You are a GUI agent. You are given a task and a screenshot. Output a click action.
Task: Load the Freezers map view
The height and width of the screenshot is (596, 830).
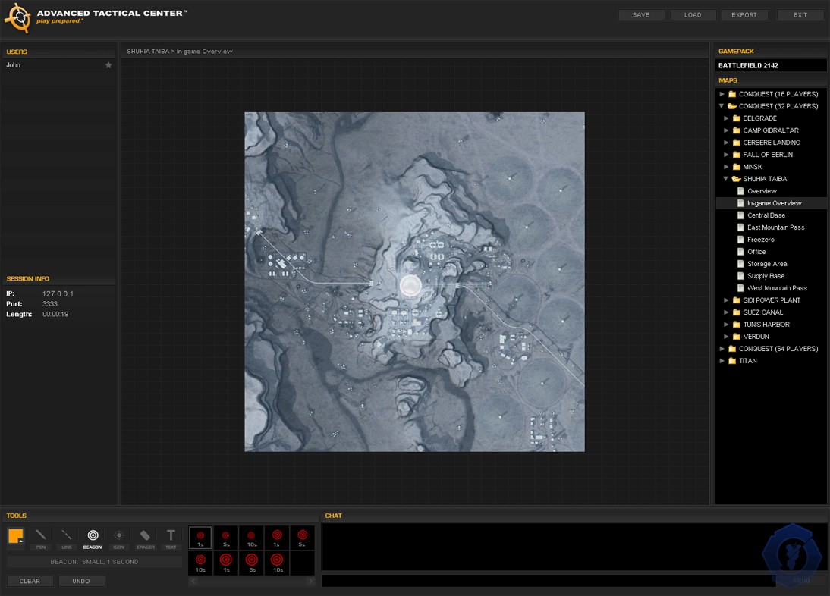(760, 240)
